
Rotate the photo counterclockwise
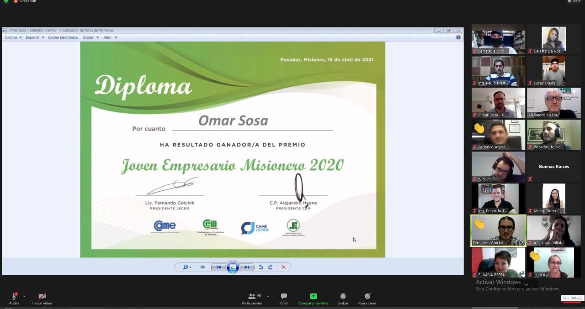[261, 267]
